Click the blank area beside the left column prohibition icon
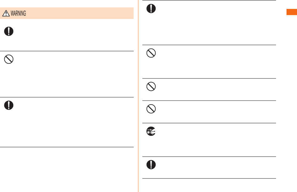Viewport: 297px width, 192px height. [x=74, y=74]
